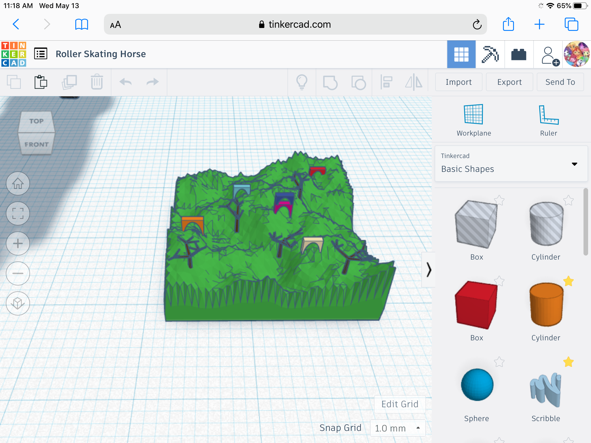The width and height of the screenshot is (591, 443).
Task: Switch to 3D design grid view
Action: 461,54
